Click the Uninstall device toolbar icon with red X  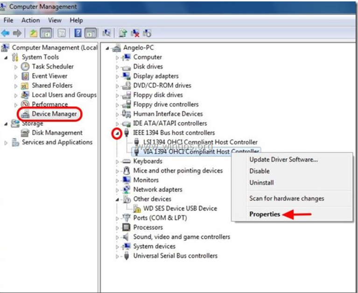(135, 33)
